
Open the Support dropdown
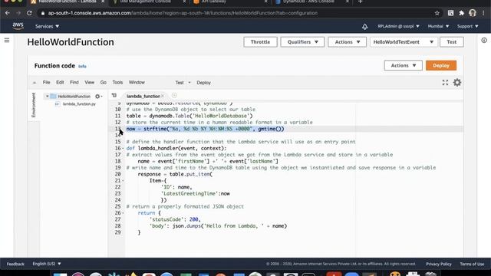tap(468, 26)
